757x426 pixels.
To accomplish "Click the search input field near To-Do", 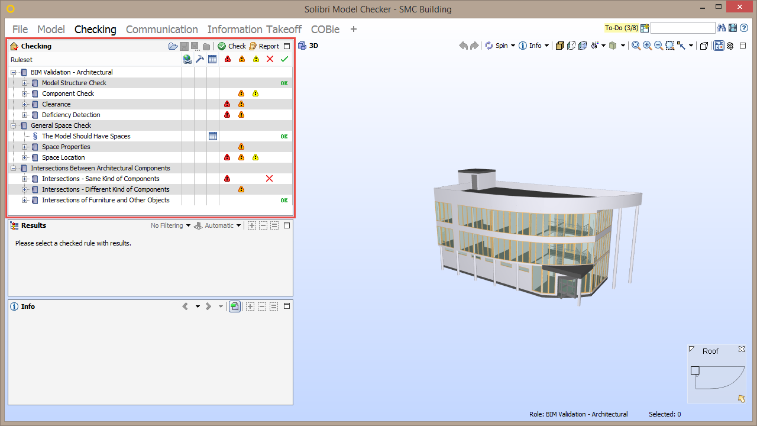I will point(683,27).
